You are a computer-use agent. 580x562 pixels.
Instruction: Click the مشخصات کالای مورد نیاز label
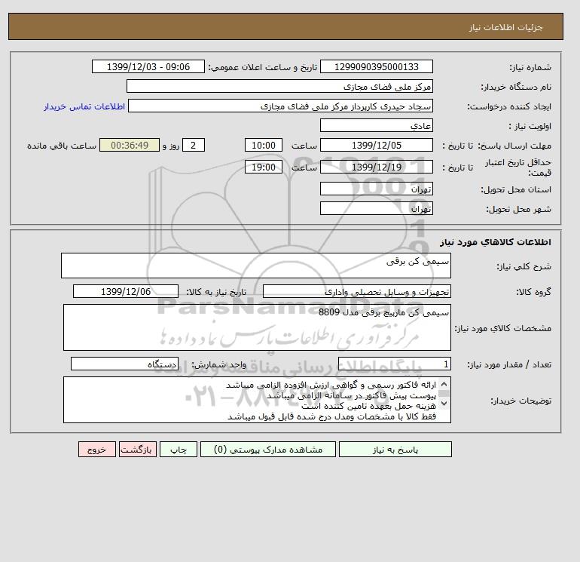coord(503,328)
